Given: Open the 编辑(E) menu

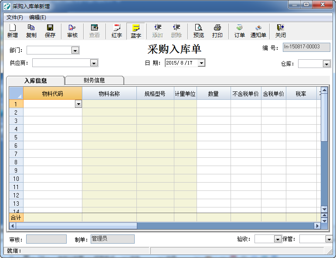Looking at the screenshot, I should [37, 17].
